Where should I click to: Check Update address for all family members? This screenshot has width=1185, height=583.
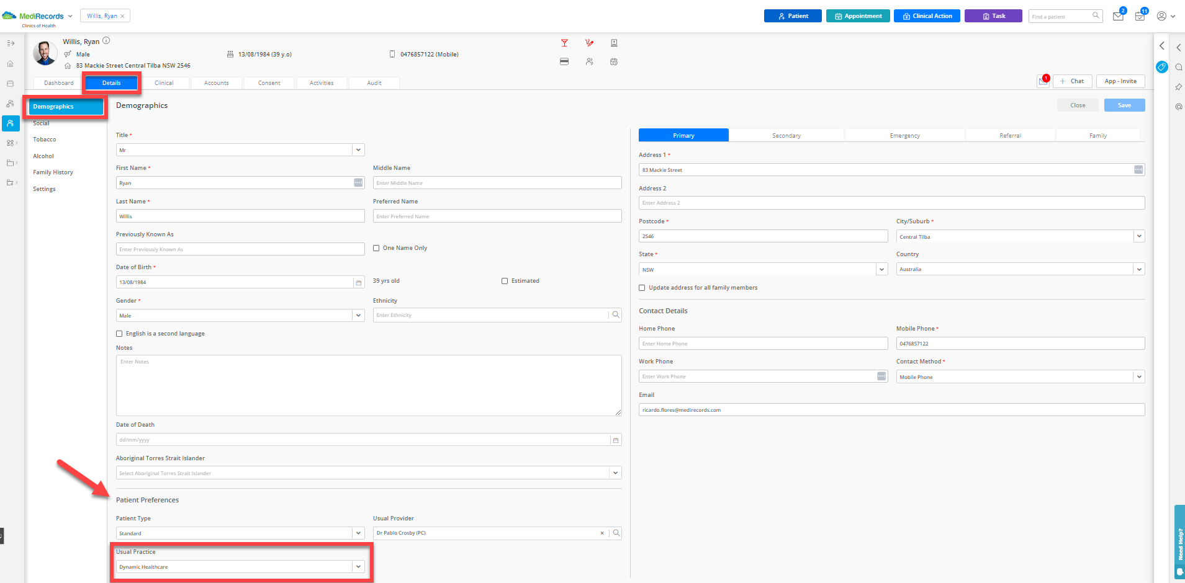[642, 287]
